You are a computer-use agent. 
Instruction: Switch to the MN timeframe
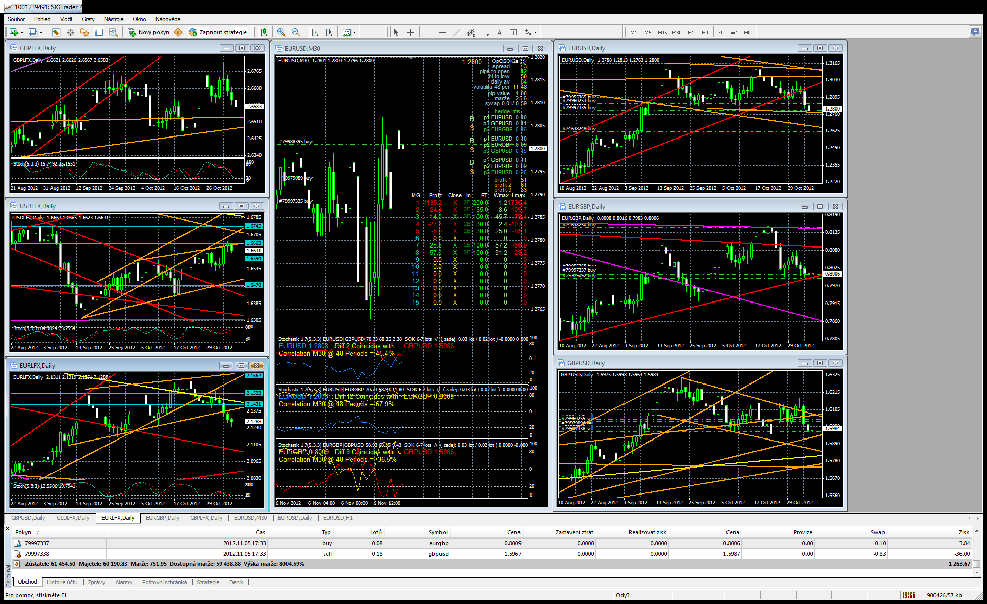748,32
